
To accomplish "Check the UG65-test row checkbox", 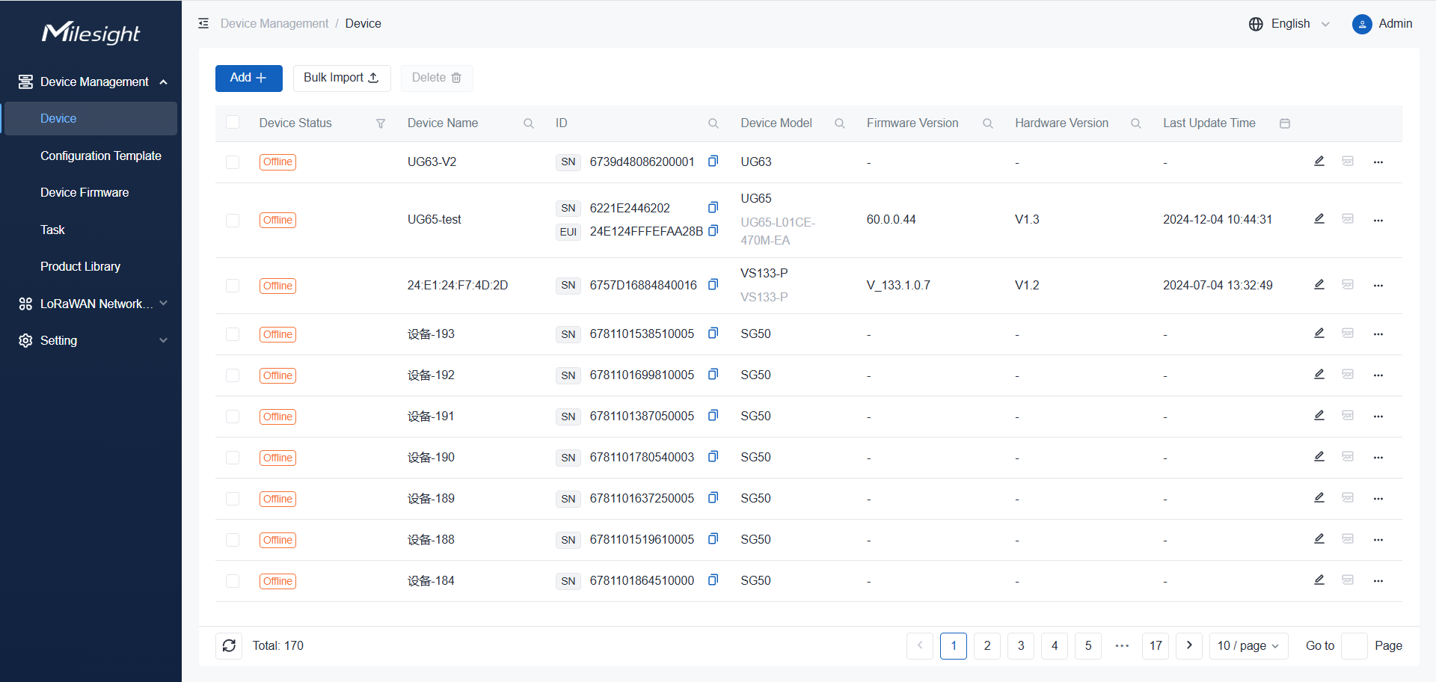I will (233, 220).
